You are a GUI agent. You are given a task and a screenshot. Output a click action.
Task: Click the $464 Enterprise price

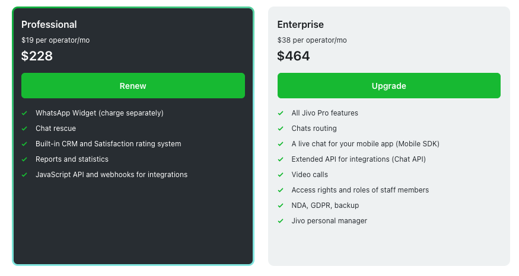(x=294, y=56)
